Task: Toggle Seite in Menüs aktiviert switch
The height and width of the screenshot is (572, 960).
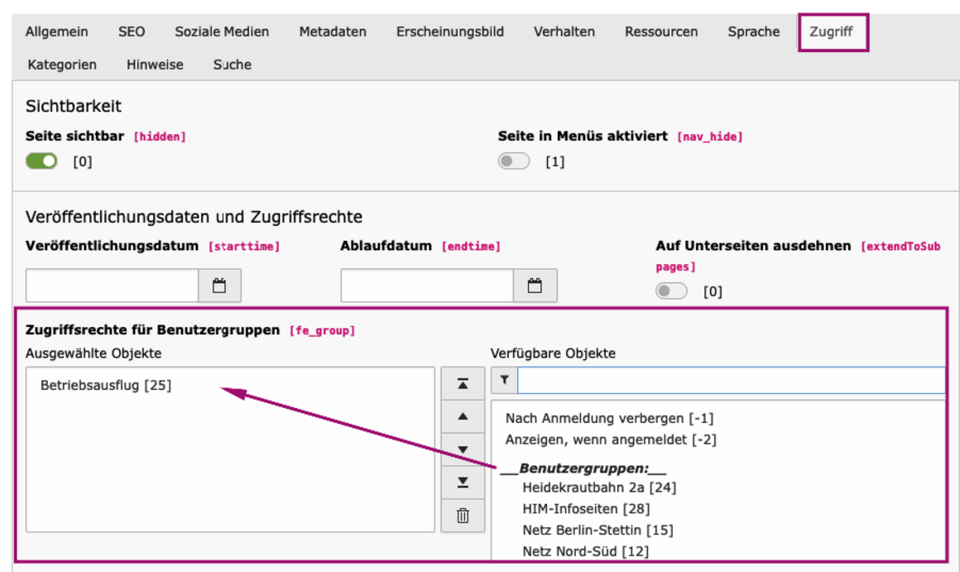Action: [x=514, y=161]
